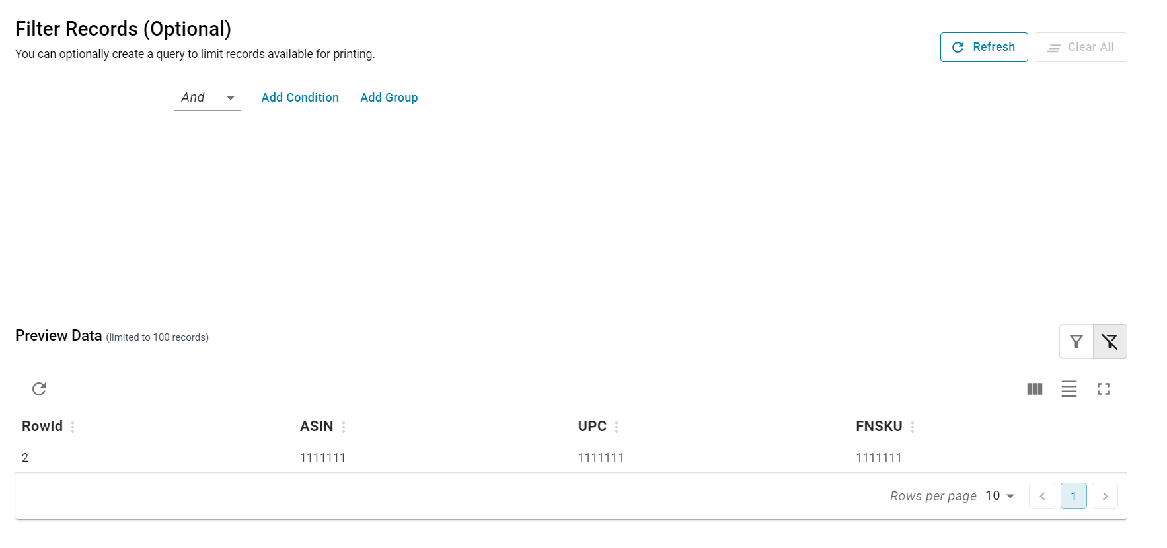Sort by the RowId column header
Viewport: 1167px width, 548px height.
coord(42,427)
